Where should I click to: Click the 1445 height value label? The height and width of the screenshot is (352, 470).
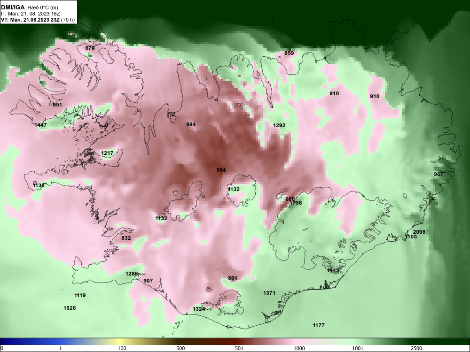point(333,271)
